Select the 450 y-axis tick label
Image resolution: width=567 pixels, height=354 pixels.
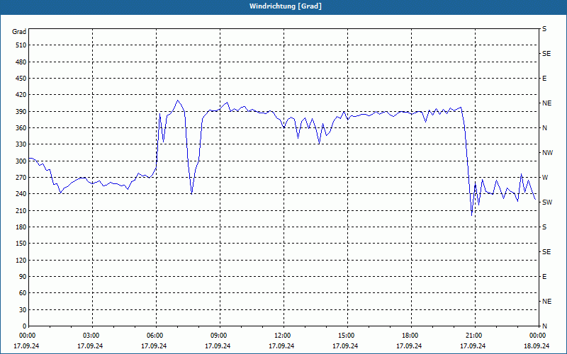pos(21,79)
